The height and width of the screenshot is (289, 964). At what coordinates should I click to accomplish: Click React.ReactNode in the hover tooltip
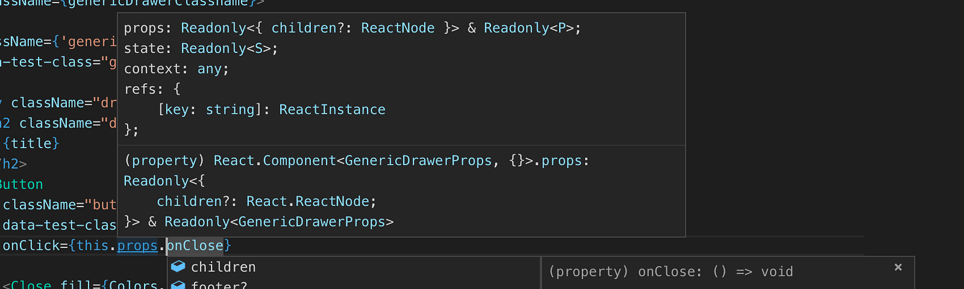[x=307, y=201]
